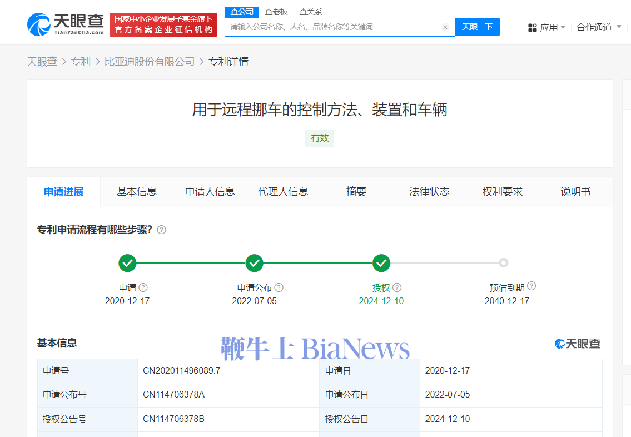Open 比亚迪股份有限公司 breadcrumb link
The image size is (631, 437).
coord(150,62)
